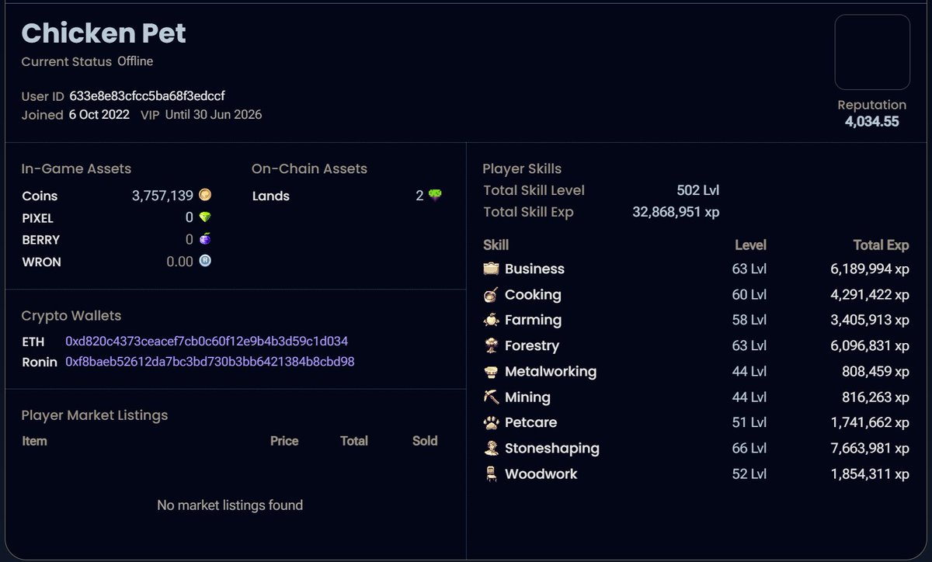The height and width of the screenshot is (562, 932).
Task: Click the Lands plot icon
Action: 435,196
